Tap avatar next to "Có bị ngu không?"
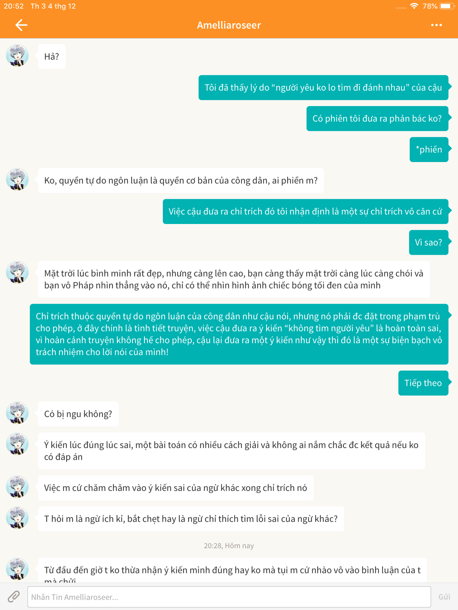This screenshot has height=610, width=458. (x=17, y=413)
